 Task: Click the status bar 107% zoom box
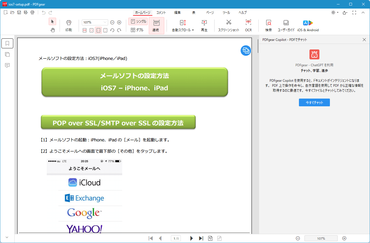click(x=321, y=238)
